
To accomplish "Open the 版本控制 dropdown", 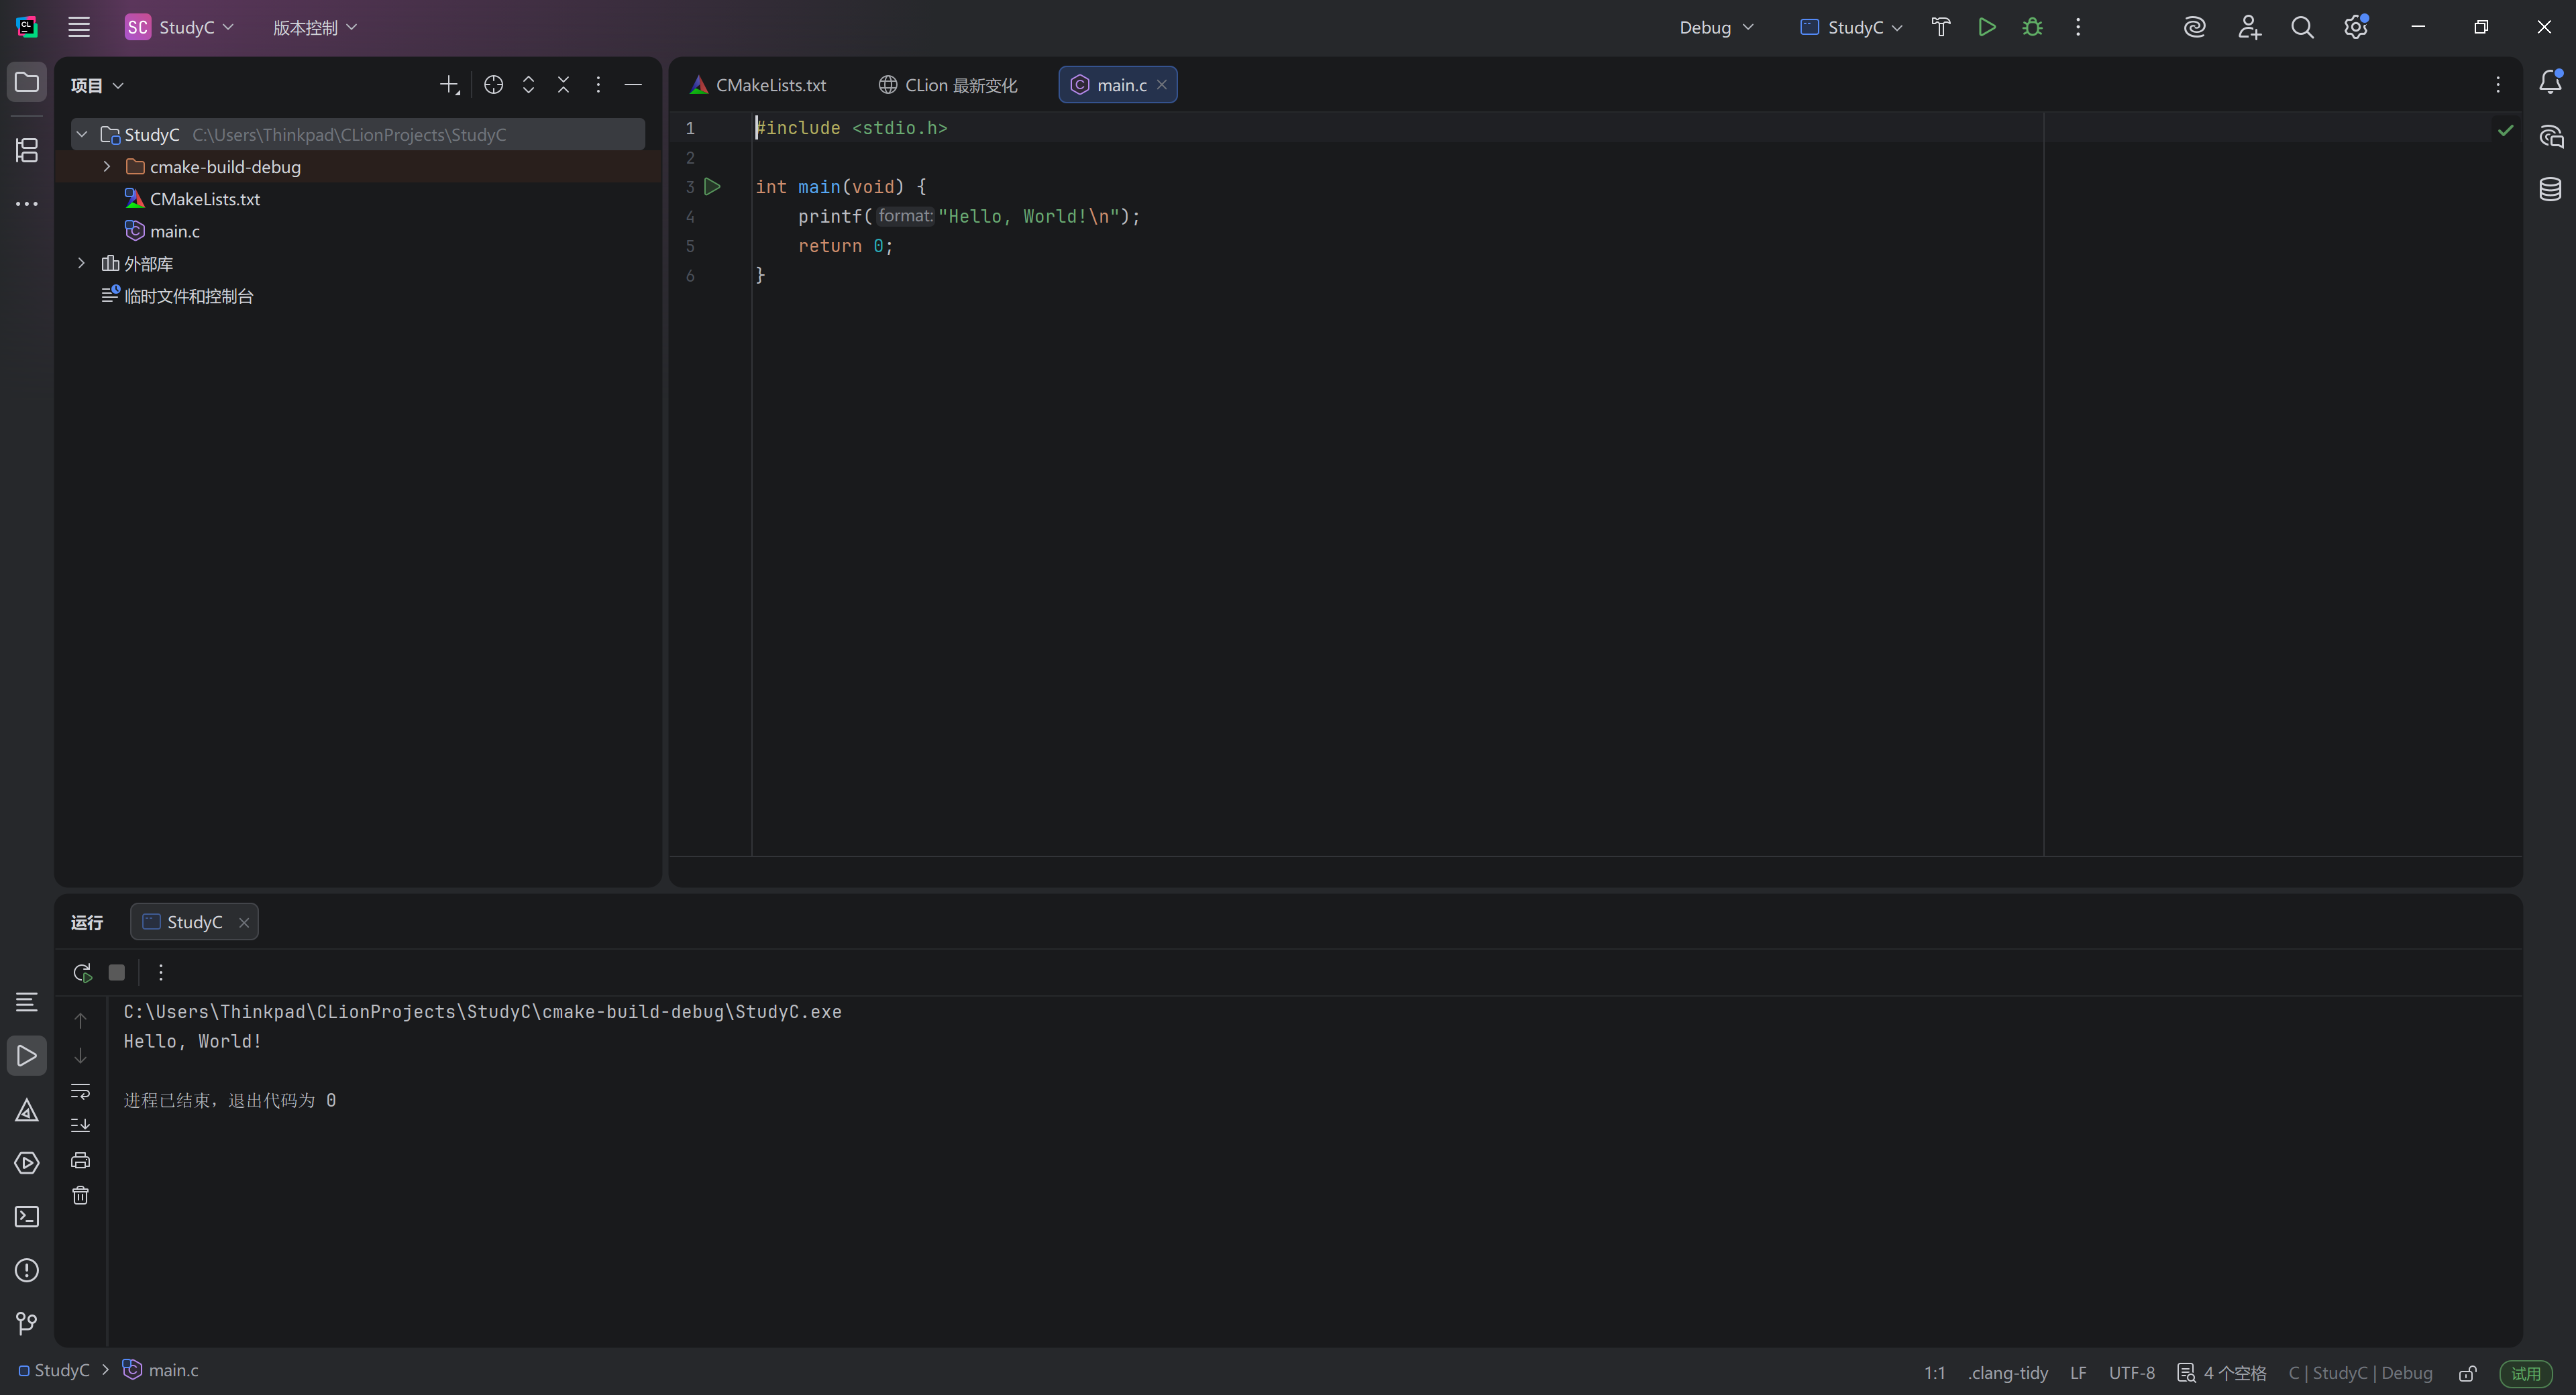I will click(x=315, y=27).
